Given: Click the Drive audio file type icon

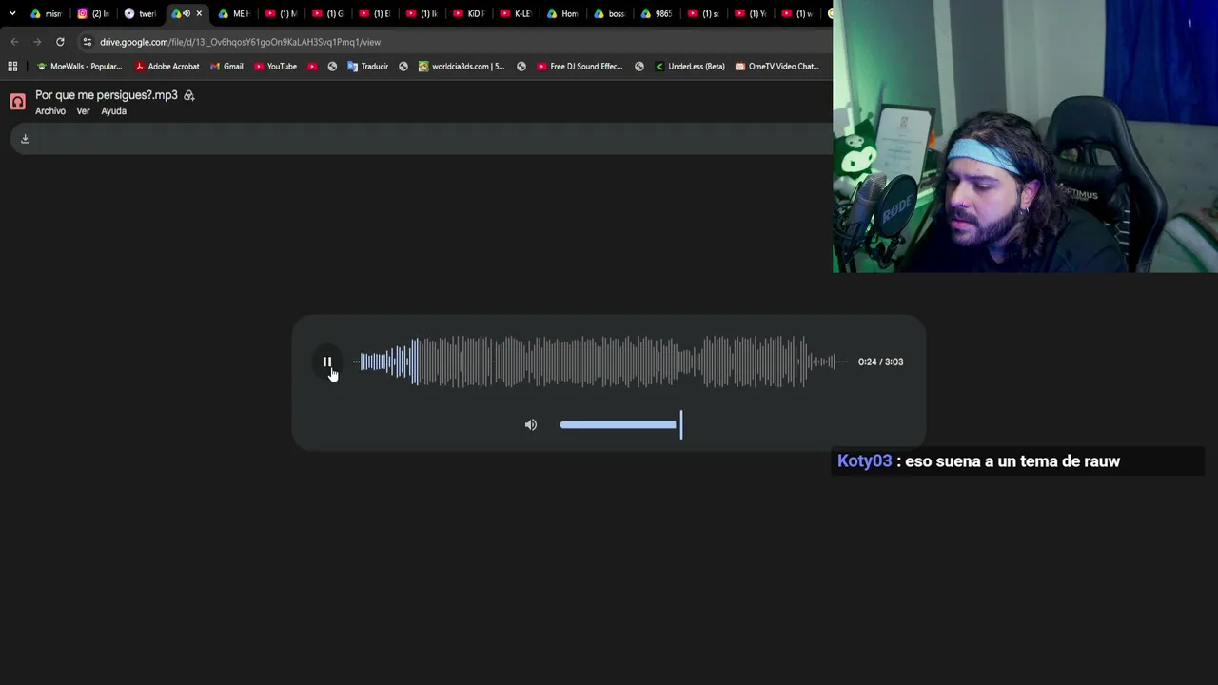Looking at the screenshot, I should click(17, 102).
